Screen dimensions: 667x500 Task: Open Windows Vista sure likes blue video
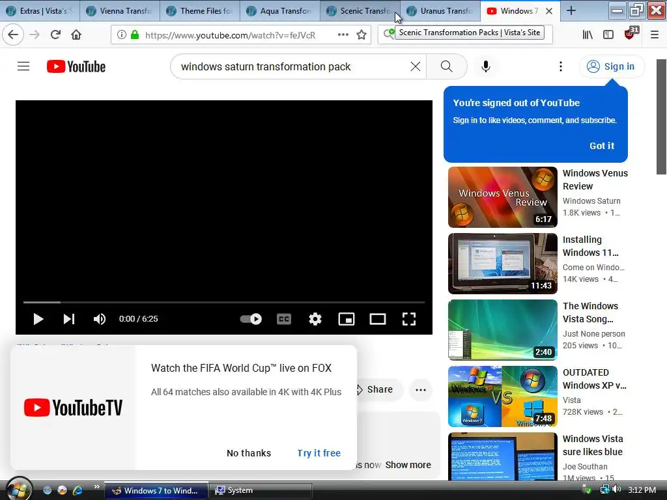point(593,445)
